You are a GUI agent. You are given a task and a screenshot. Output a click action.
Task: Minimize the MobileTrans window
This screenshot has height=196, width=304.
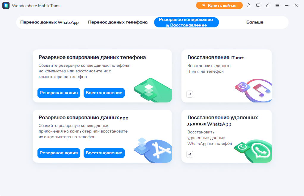[x=287, y=6]
